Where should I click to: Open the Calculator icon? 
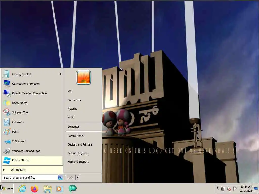pos(7,122)
